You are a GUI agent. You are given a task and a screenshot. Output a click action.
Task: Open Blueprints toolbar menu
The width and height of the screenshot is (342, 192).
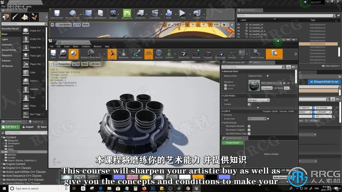[x=140, y=14]
